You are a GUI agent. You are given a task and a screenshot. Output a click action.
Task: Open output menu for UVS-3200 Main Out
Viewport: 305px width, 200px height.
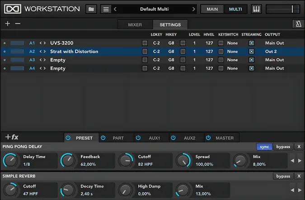(x=274, y=43)
